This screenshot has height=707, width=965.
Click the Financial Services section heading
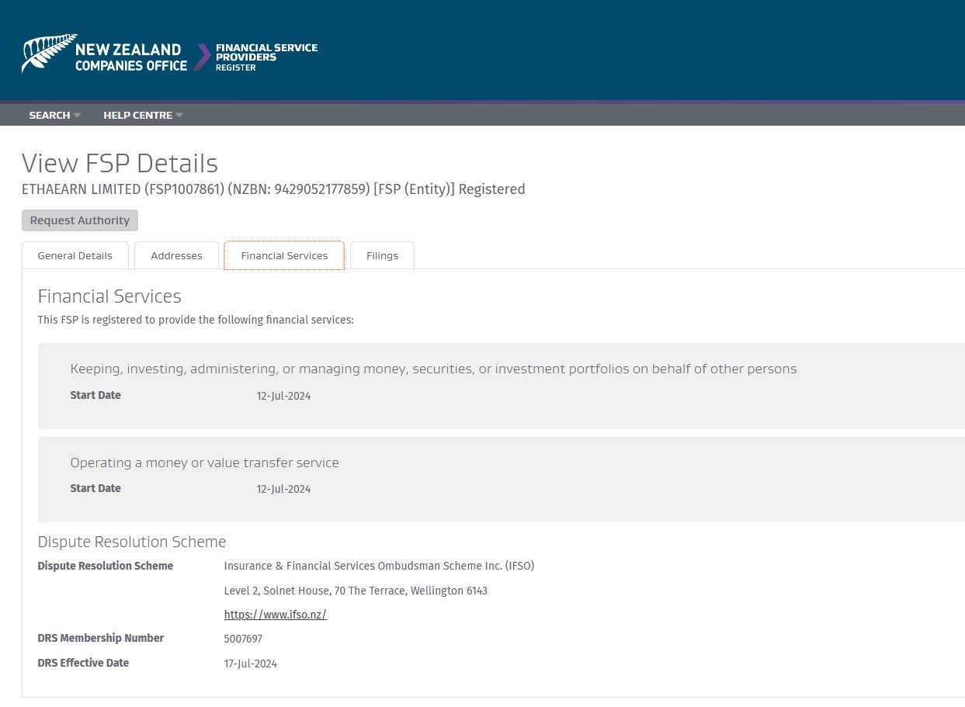[x=109, y=296]
